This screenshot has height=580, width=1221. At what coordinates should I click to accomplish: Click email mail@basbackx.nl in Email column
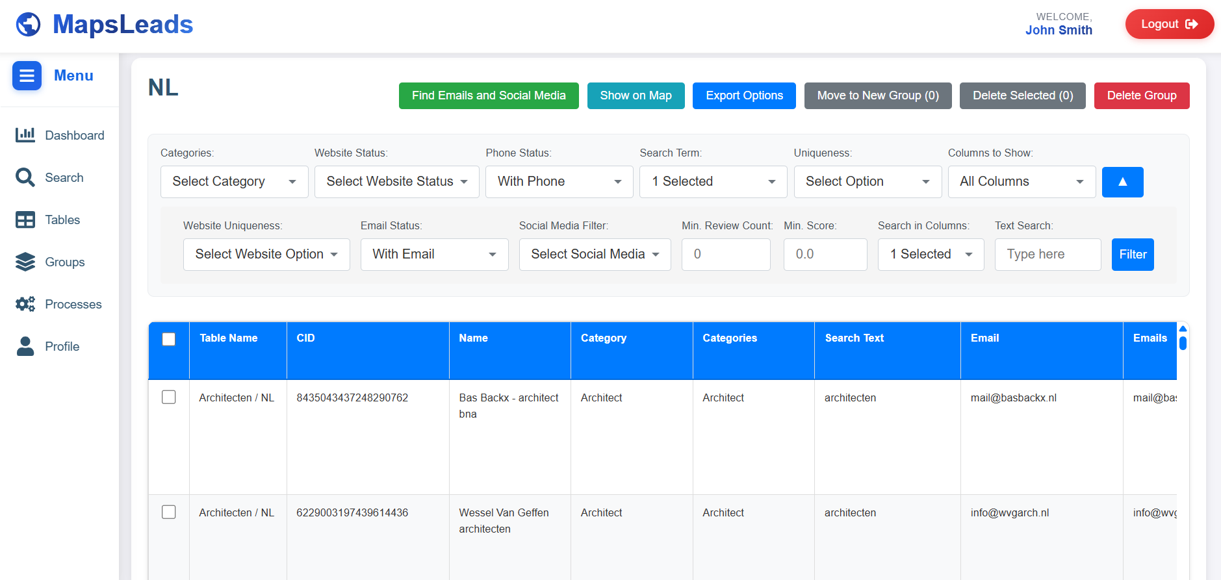tap(1014, 397)
